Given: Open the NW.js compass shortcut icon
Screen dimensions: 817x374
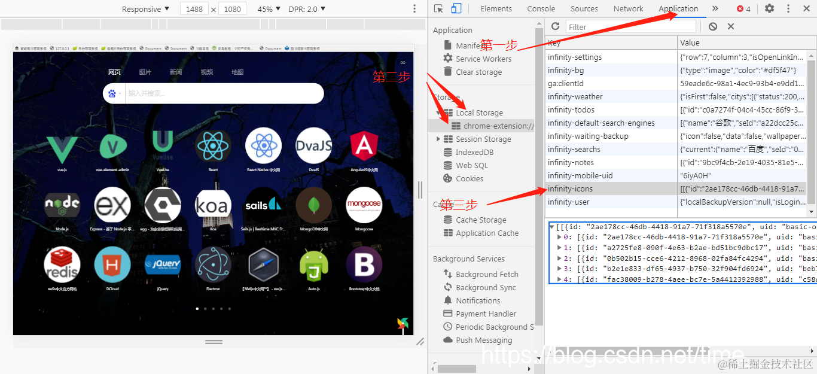Looking at the screenshot, I should tap(263, 264).
